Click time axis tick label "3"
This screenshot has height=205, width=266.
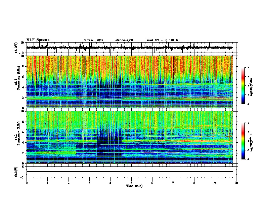tap(89, 183)
